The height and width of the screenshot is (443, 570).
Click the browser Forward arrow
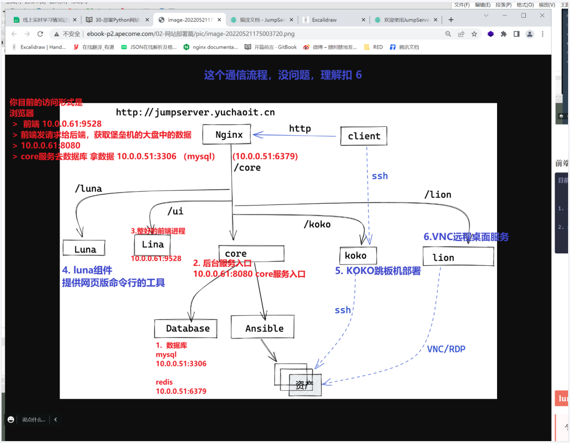pos(27,34)
